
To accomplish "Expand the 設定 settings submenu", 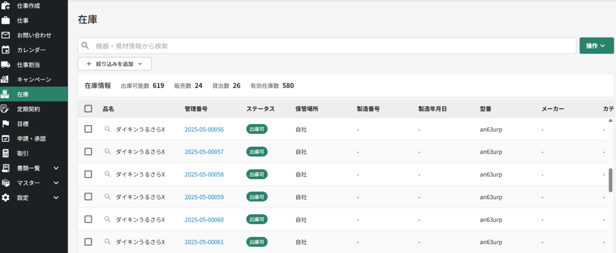I will [x=56, y=198].
